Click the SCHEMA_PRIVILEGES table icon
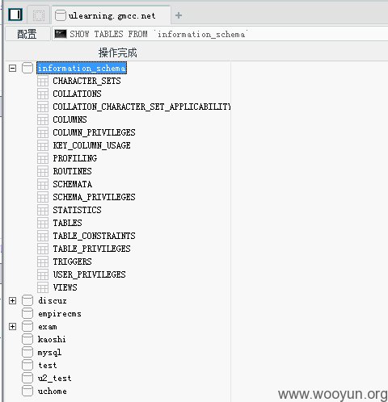The height and width of the screenshot is (402, 388). (x=43, y=197)
